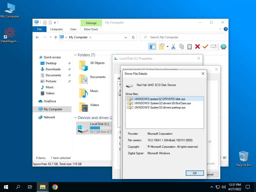Select the Recycle Bin desktop icon

[x=243, y=159]
